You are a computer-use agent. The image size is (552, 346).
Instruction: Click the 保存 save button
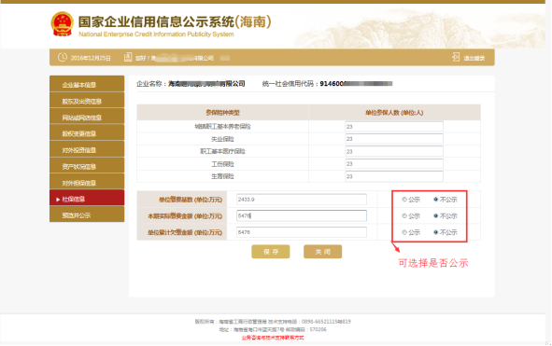click(271, 252)
